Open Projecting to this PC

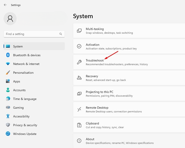tap(129, 93)
